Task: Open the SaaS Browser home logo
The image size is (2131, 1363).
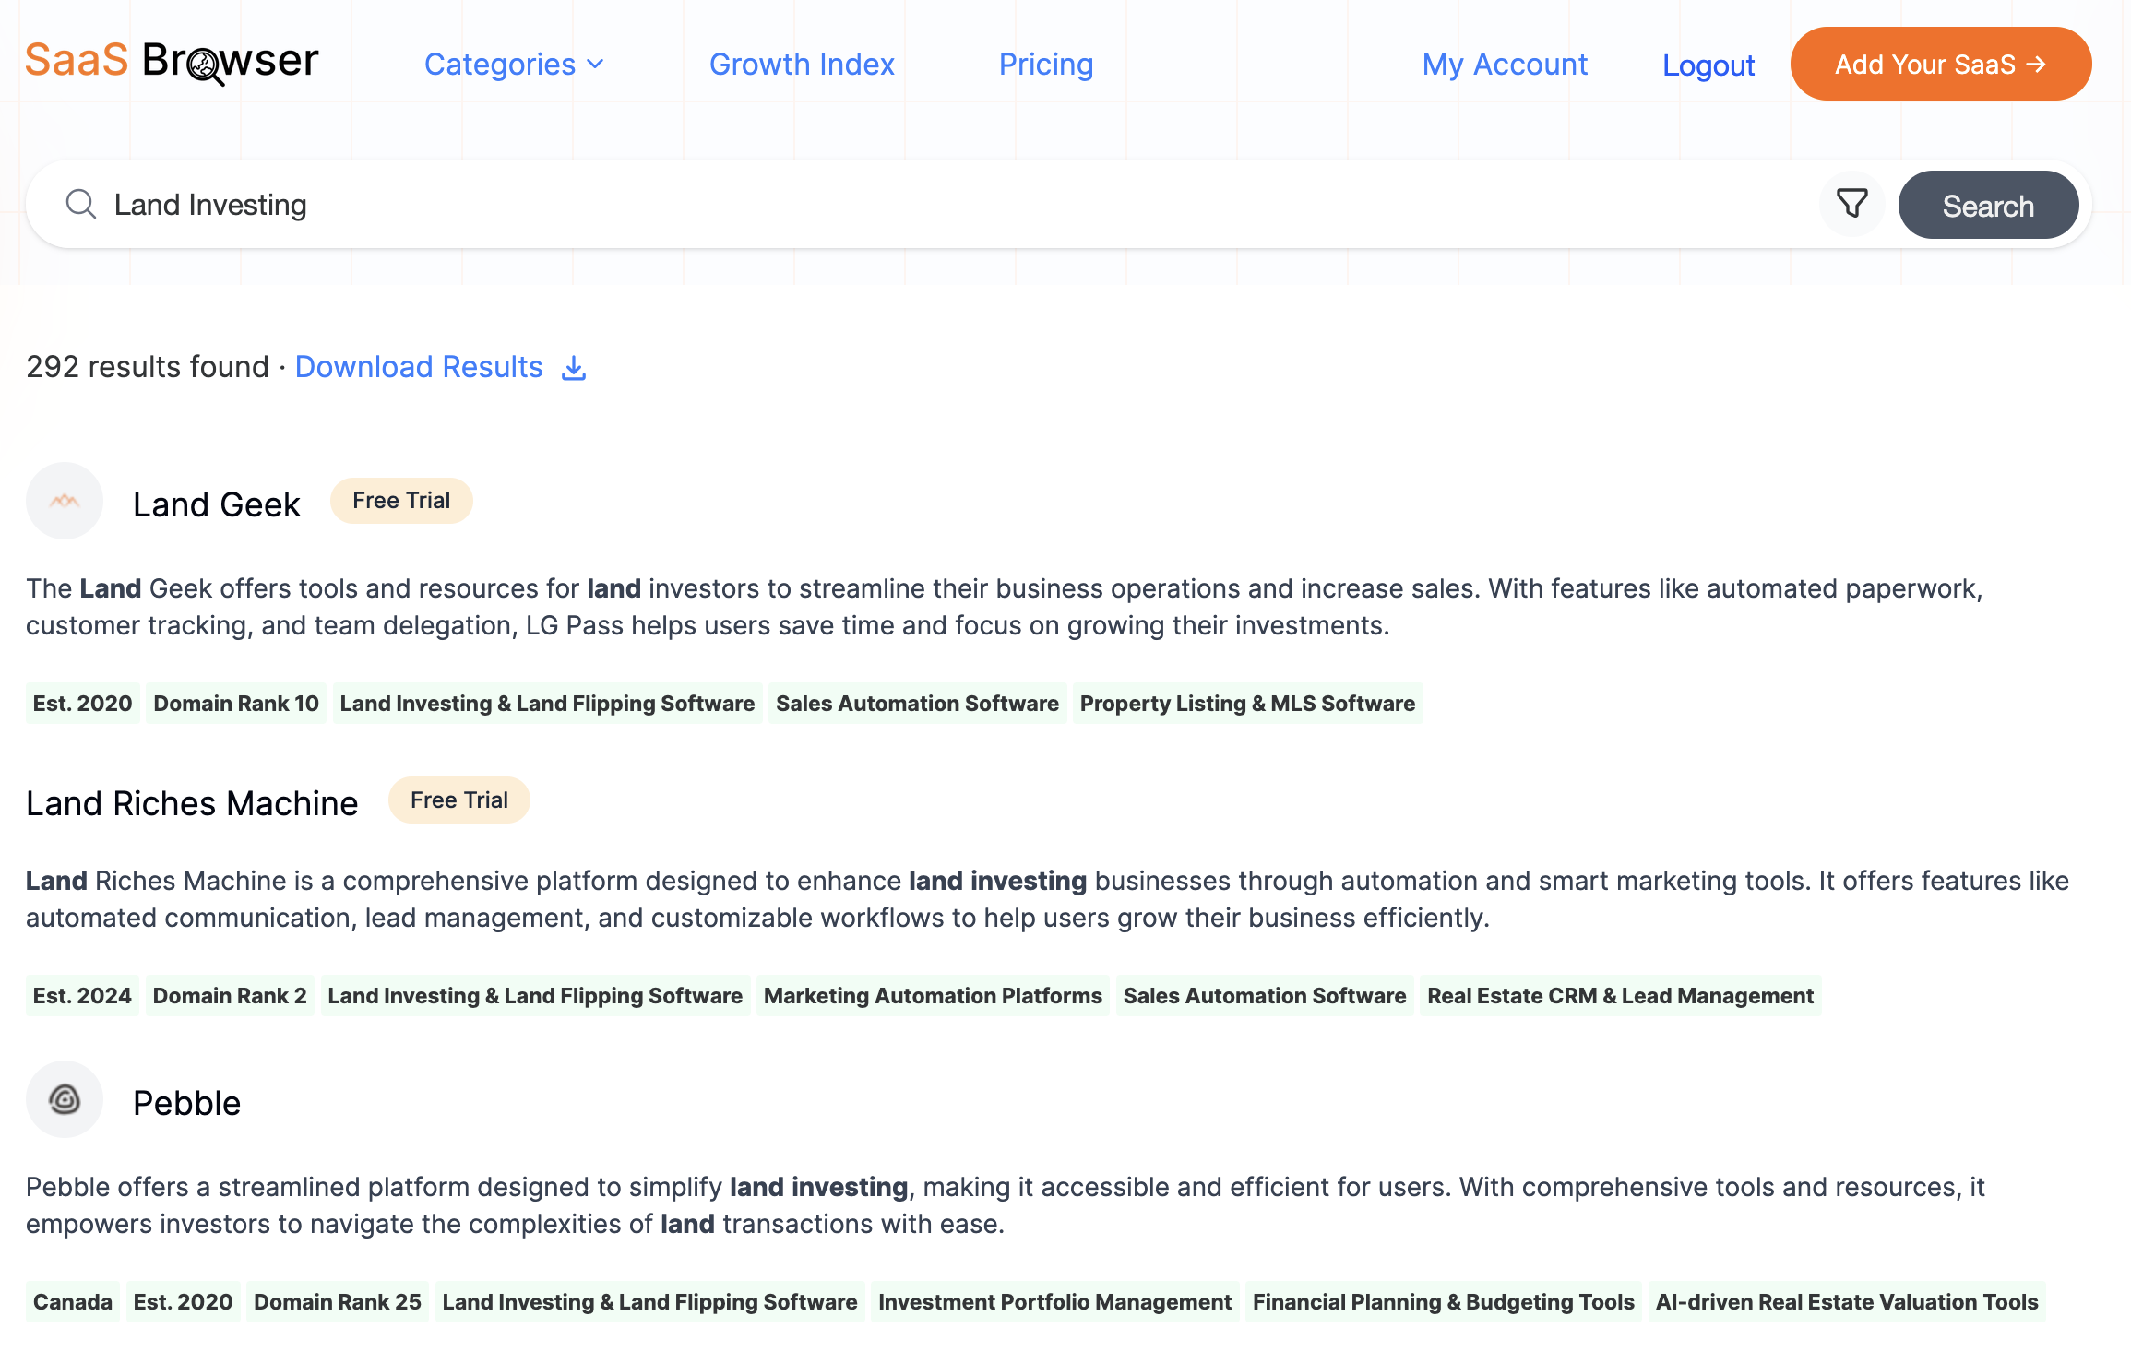Action: point(173,62)
